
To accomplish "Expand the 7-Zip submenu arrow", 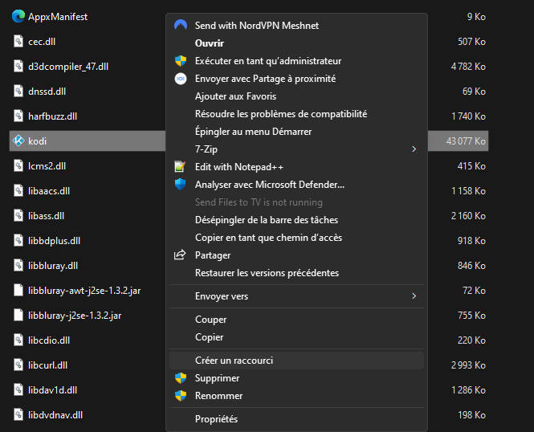I will coord(414,149).
